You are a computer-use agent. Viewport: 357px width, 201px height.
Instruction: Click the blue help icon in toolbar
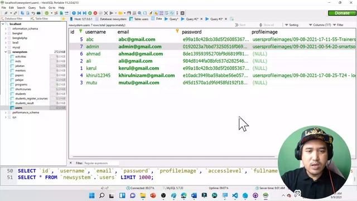[x=74, y=13]
